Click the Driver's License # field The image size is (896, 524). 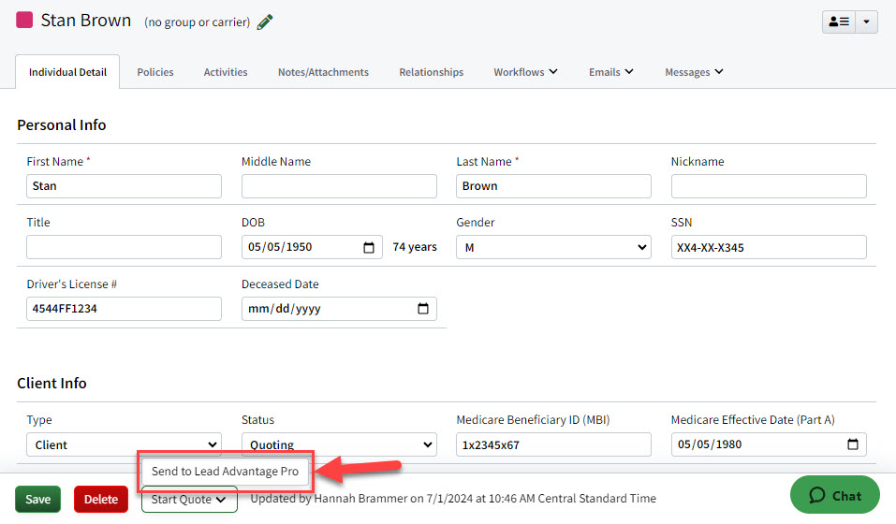point(124,308)
